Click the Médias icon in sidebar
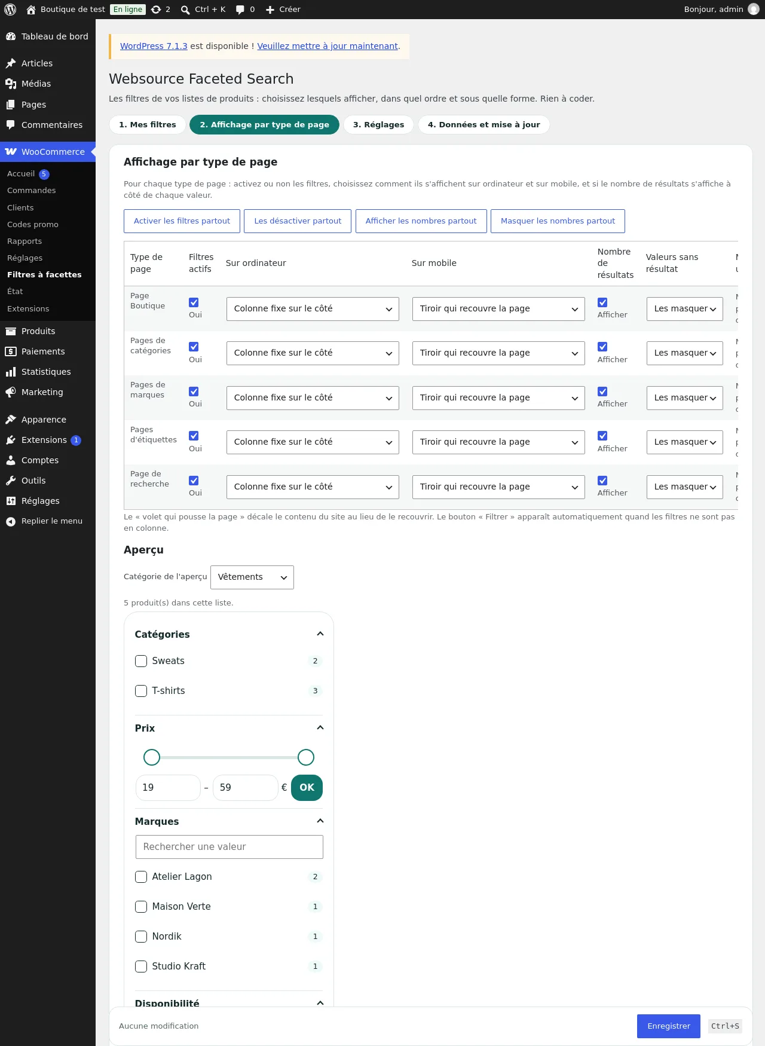 (11, 84)
